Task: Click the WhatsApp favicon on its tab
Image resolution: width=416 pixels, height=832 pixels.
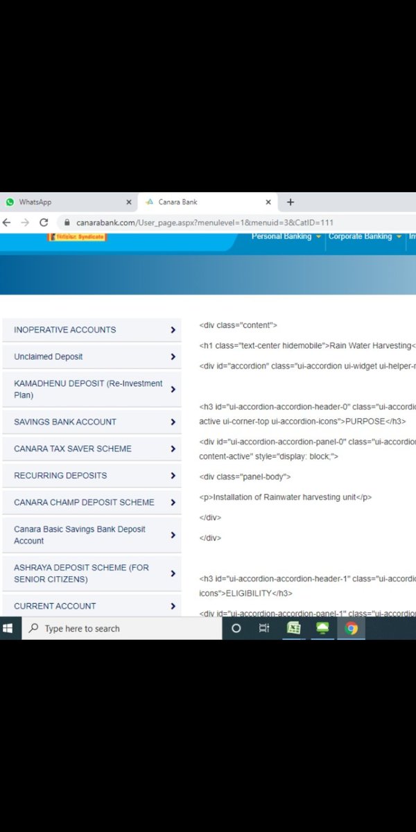Action: (10, 202)
